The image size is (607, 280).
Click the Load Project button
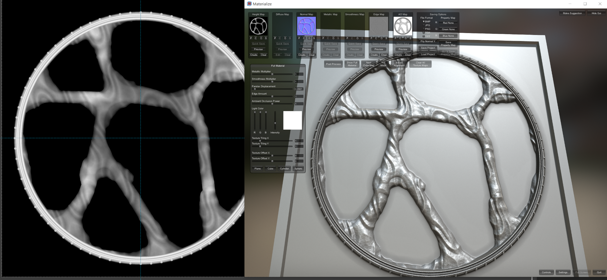pyautogui.click(x=428, y=54)
